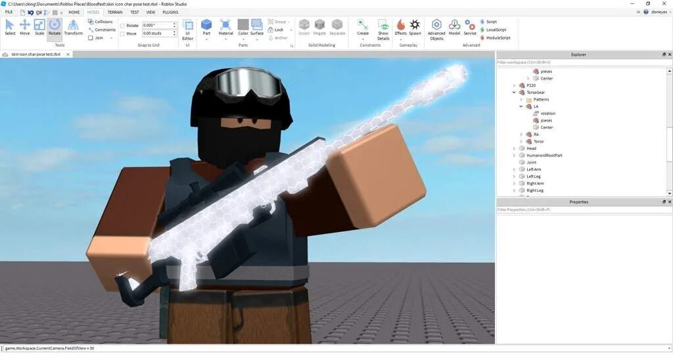Expand the RA tree node
This screenshot has width=673, height=364.
pos(521,134)
